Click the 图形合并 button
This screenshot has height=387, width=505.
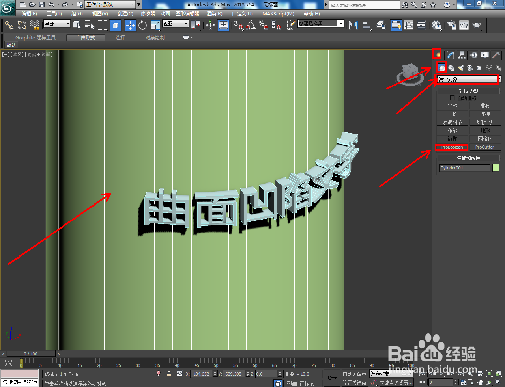(484, 122)
